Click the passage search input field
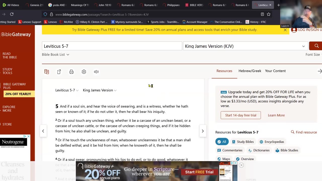Image resolution: width=322 pixels, height=181 pixels. click(x=112, y=46)
